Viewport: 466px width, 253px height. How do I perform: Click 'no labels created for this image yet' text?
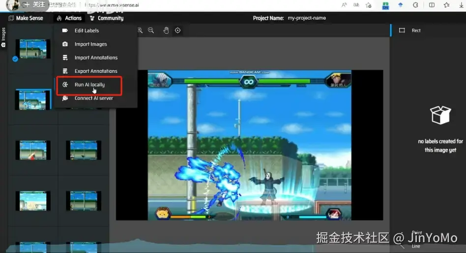(x=440, y=146)
